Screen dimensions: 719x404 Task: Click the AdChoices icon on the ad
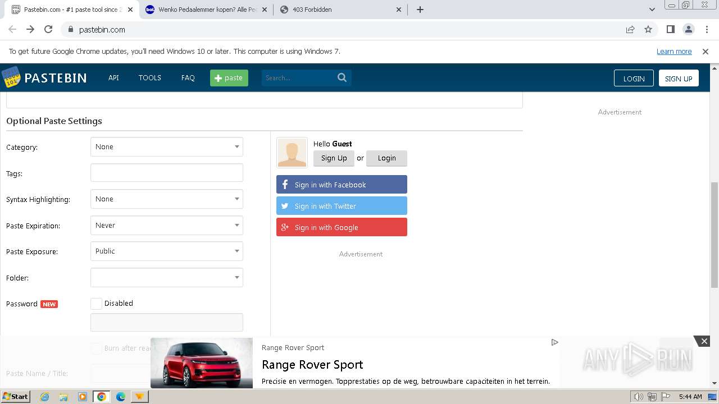pos(554,342)
